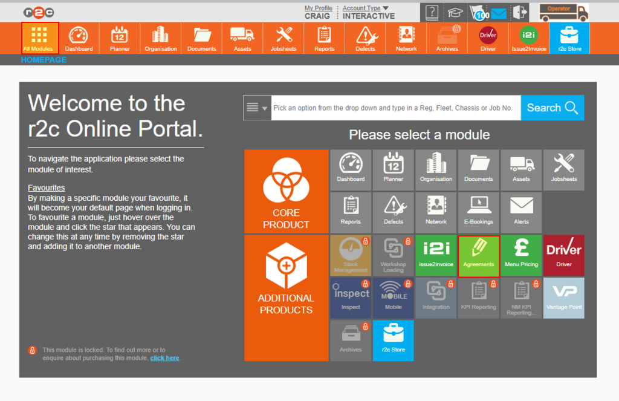Image resolution: width=619 pixels, height=401 pixels.
Task: Select the Assets module tile
Action: [x=521, y=170]
